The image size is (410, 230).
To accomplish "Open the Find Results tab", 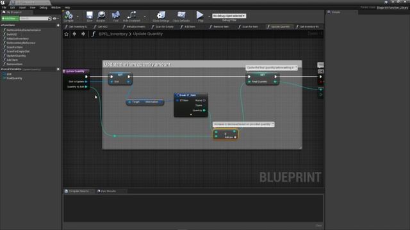I will click(x=108, y=191).
